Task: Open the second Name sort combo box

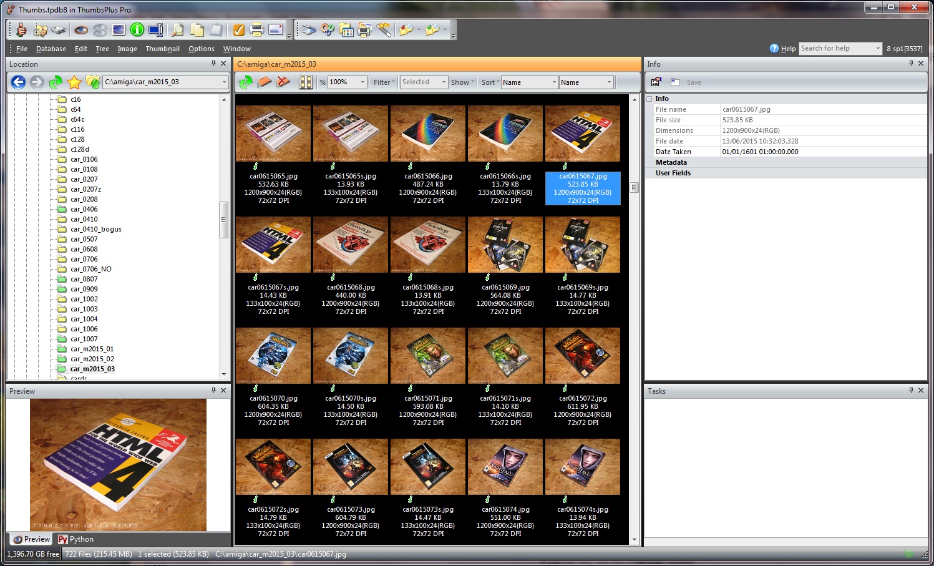Action: point(586,82)
